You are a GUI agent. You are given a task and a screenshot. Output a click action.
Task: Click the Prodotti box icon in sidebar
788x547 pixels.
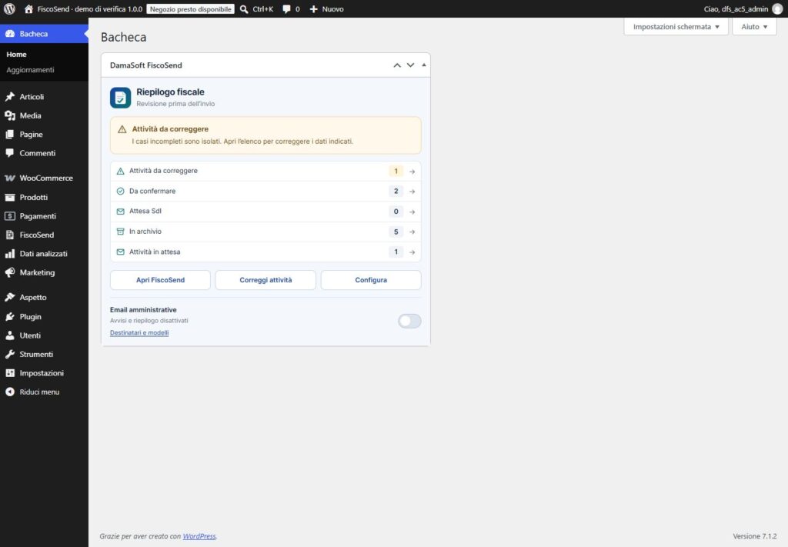click(9, 197)
